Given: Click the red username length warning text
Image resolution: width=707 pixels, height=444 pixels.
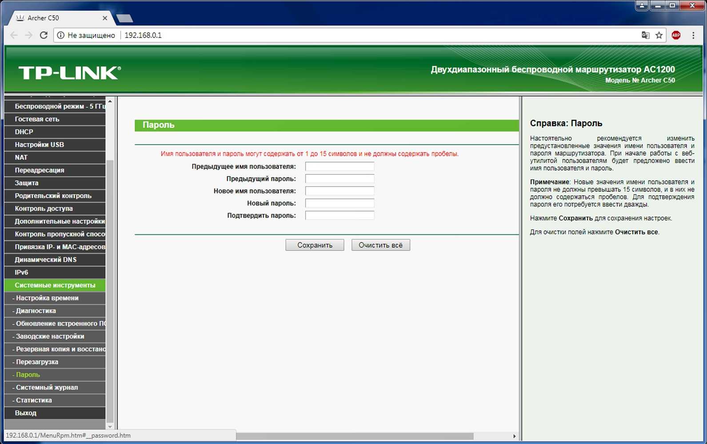Looking at the screenshot, I should click(x=309, y=154).
